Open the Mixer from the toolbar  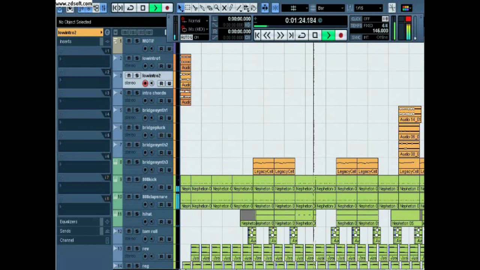pyautogui.click(x=103, y=8)
